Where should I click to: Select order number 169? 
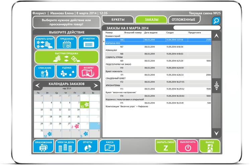[158, 61]
